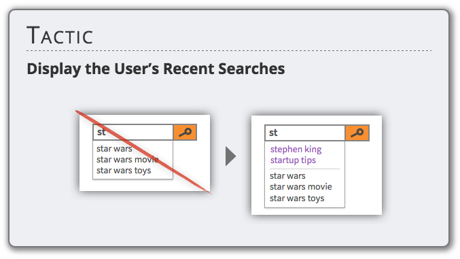
Task: Select the 'startup tips' recent search
Action: tap(293, 160)
